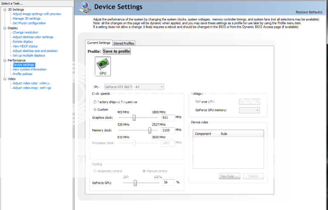Click the Device Settings header icon
Viewport: 328px width, 210px height.
tap(84, 7)
